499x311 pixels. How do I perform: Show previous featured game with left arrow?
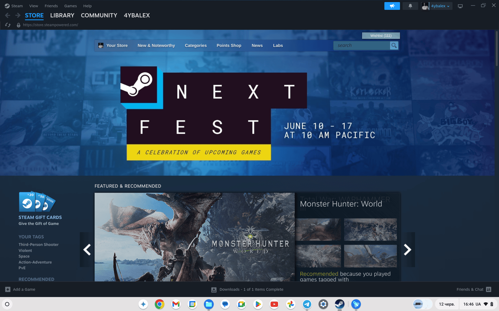pos(87,250)
